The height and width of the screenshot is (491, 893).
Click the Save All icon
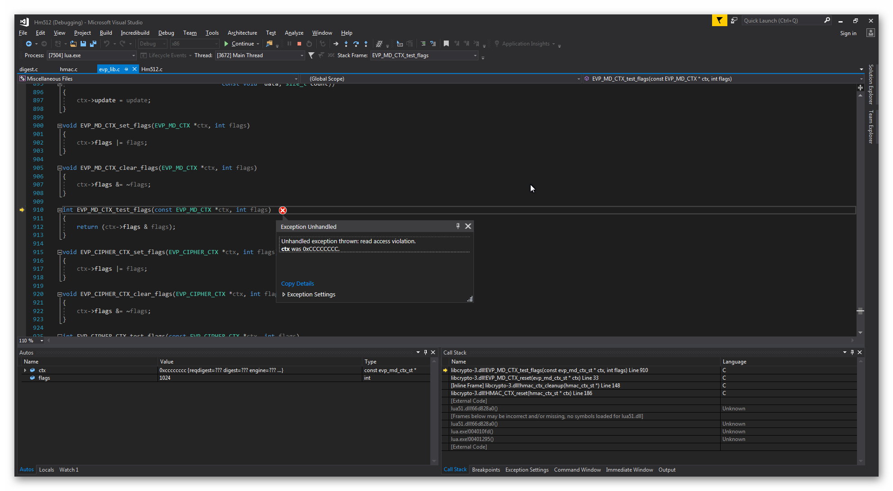pos(93,44)
